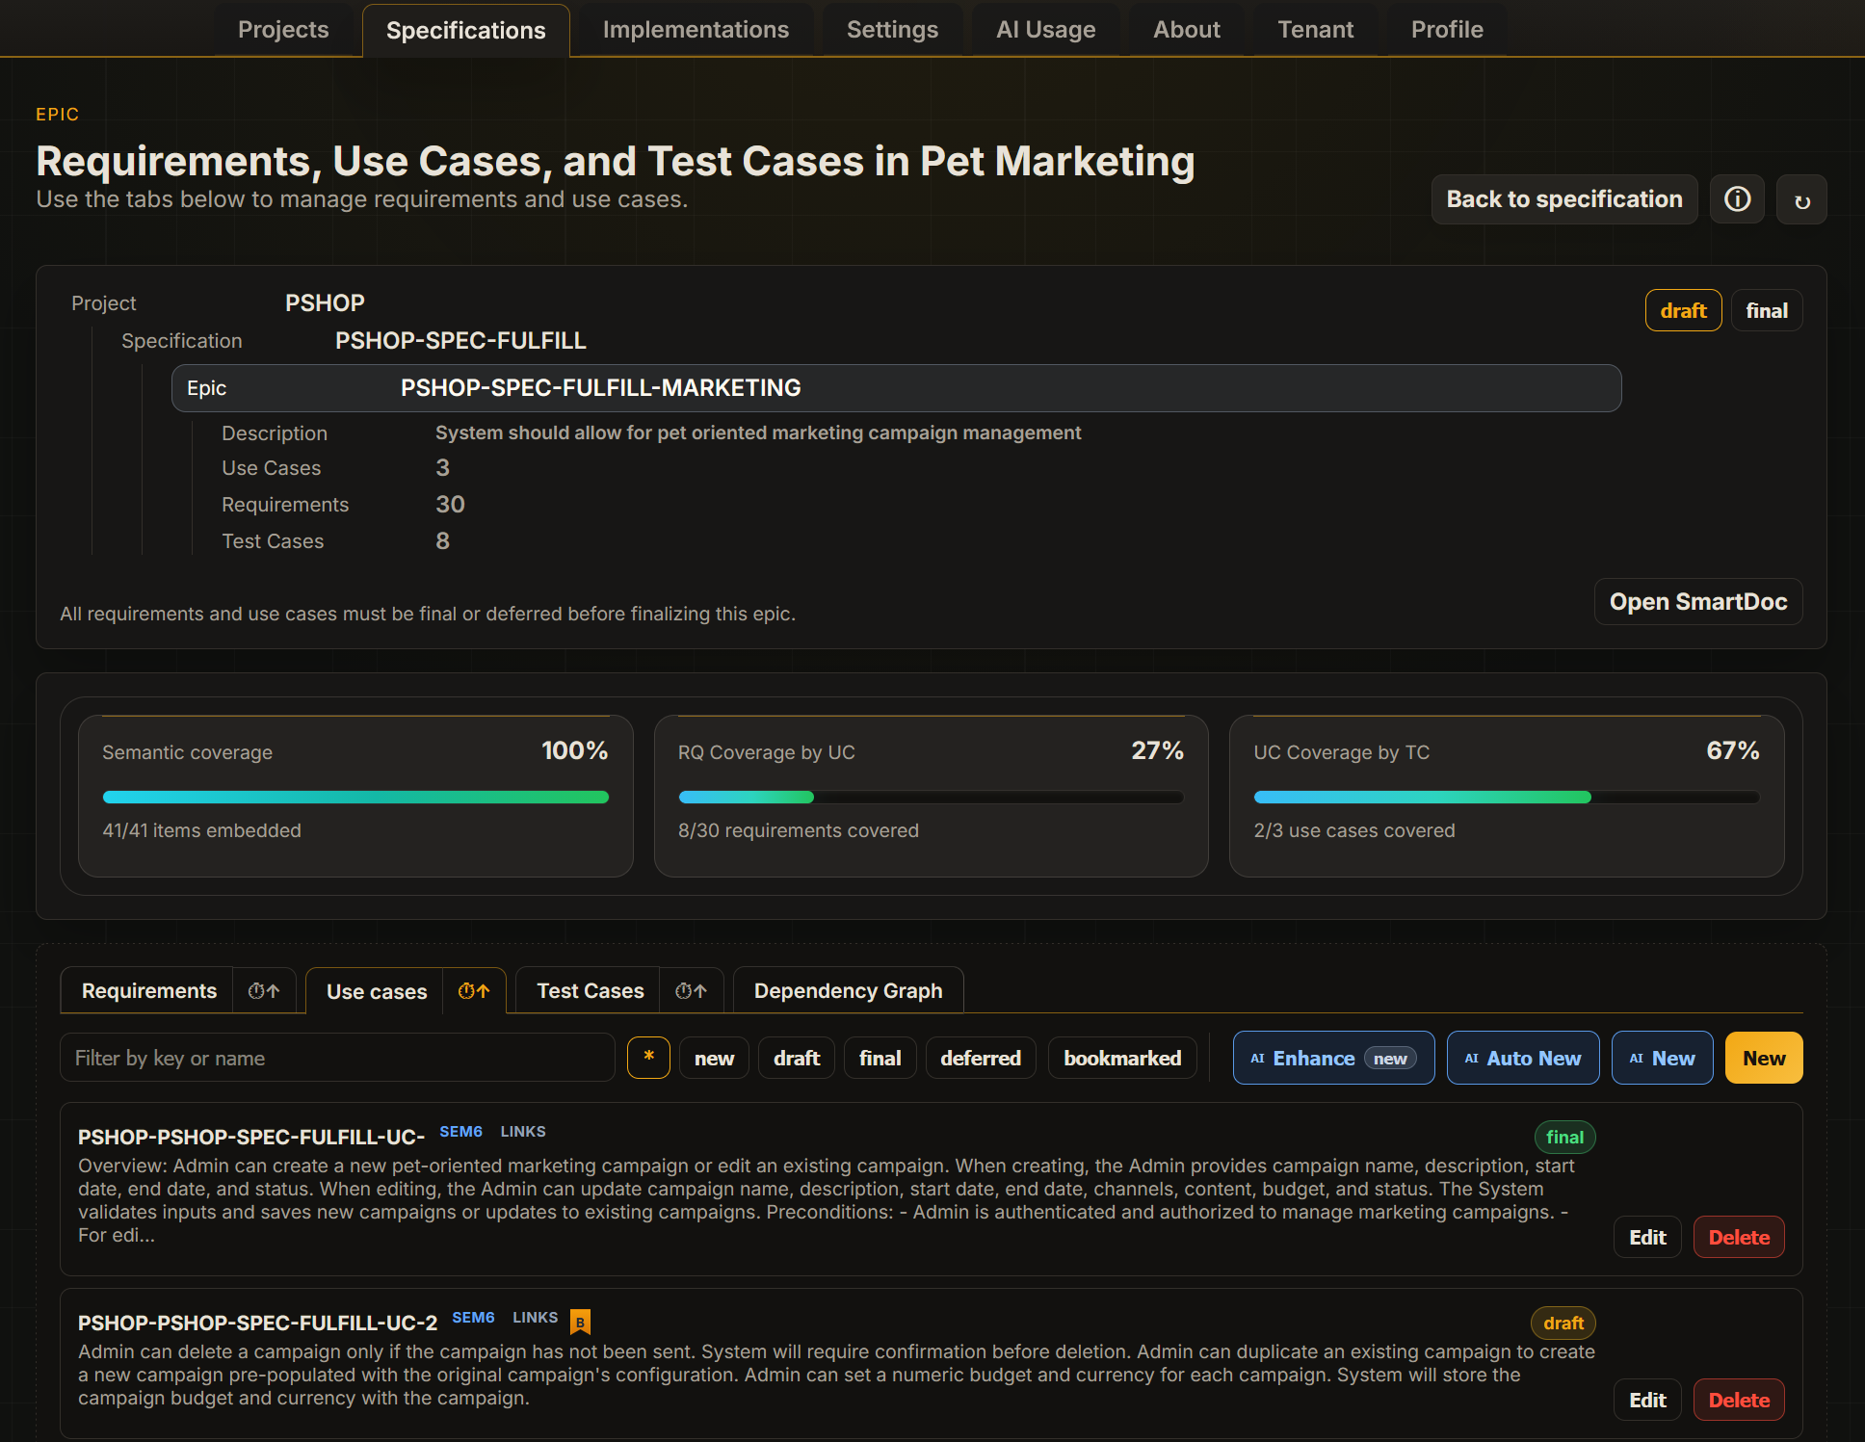1865x1442 pixels.
Task: Open the Implementations tab
Action: [696, 30]
